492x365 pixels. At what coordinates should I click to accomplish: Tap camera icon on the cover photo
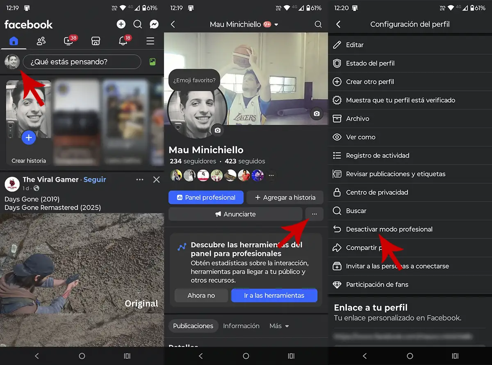click(x=316, y=114)
